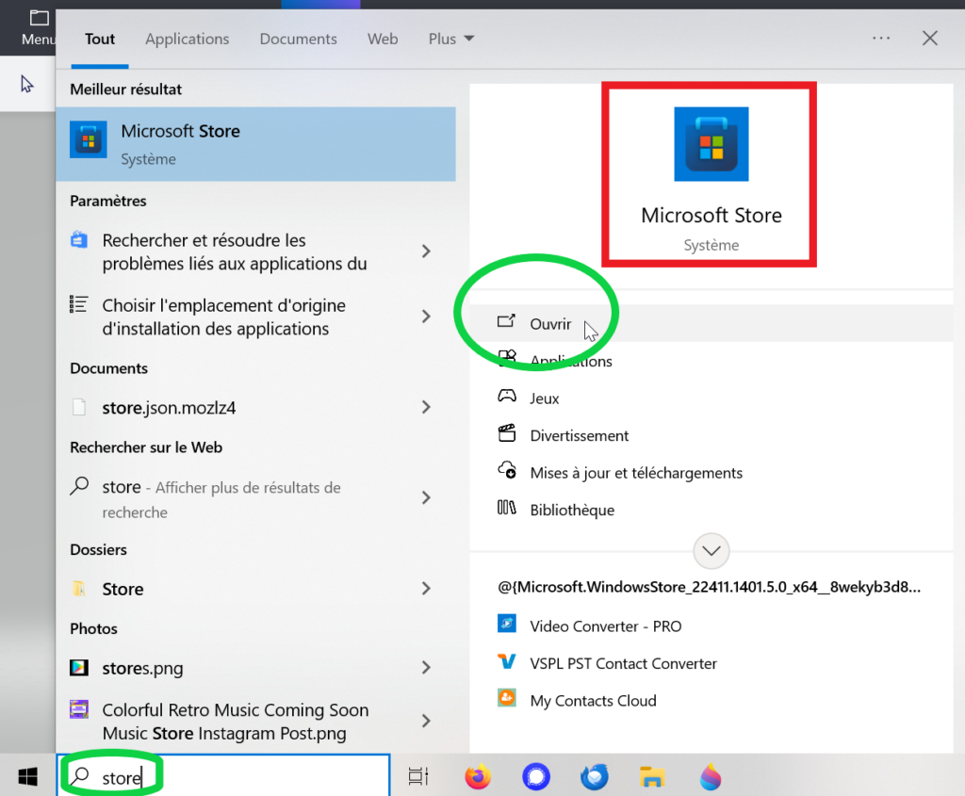Switch to the Documents tab
The height and width of the screenshot is (796, 965).
298,39
